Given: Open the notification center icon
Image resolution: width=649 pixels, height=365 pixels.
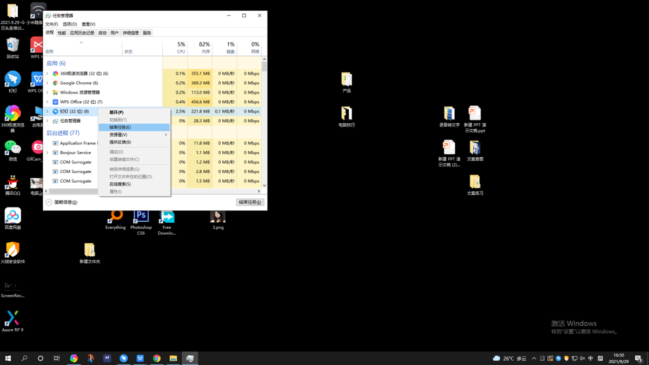Looking at the screenshot, I should [x=639, y=358].
